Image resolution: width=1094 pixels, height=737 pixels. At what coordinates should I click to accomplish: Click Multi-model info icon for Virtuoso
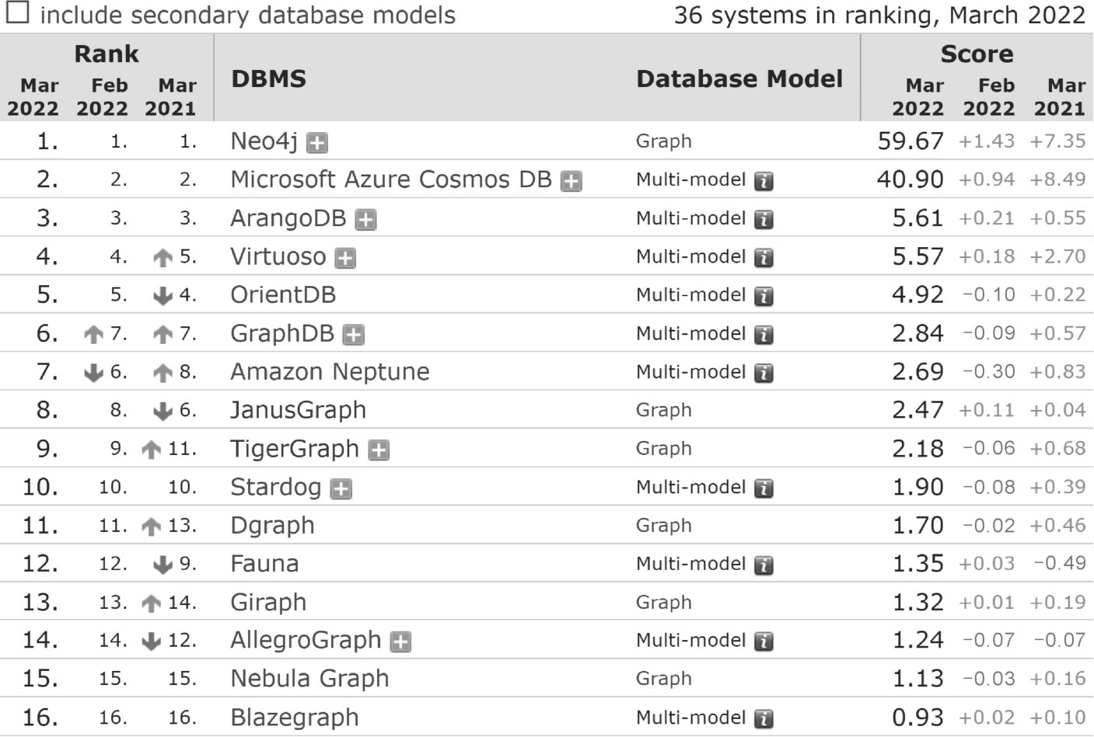tap(764, 258)
